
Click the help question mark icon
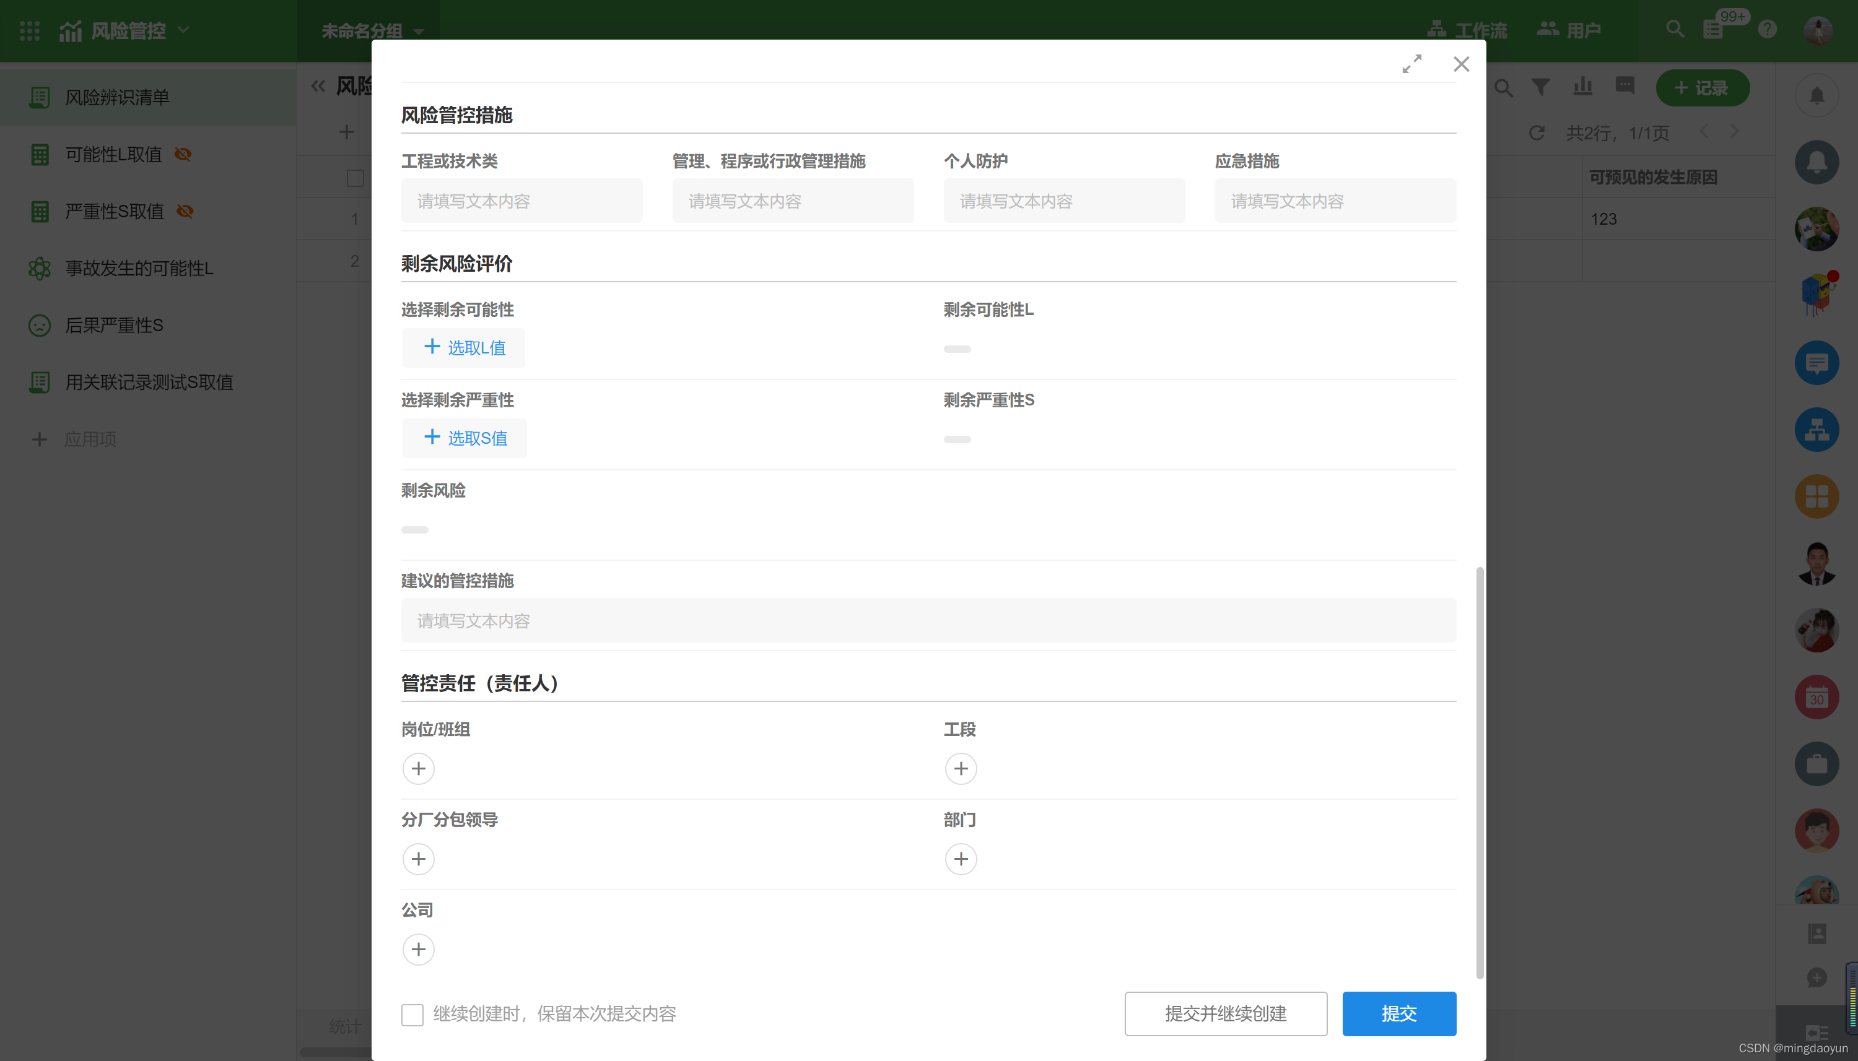(x=1767, y=29)
